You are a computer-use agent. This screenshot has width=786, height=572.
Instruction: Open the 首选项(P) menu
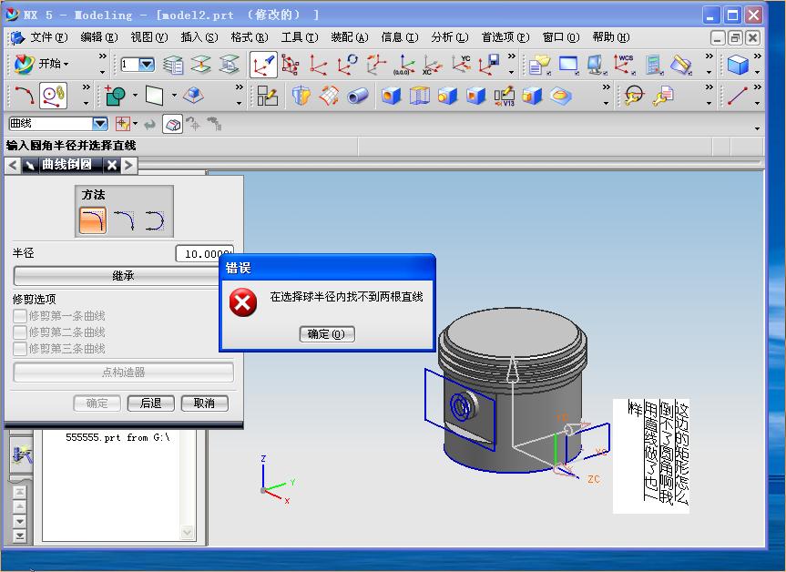coord(505,37)
